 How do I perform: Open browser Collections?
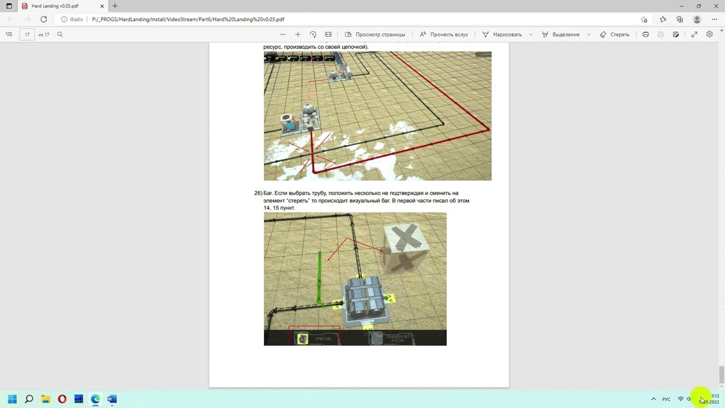(x=680, y=19)
